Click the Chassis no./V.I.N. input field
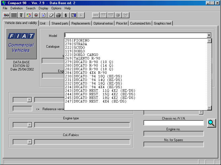Screen dimensions: 221x165 [174, 123]
